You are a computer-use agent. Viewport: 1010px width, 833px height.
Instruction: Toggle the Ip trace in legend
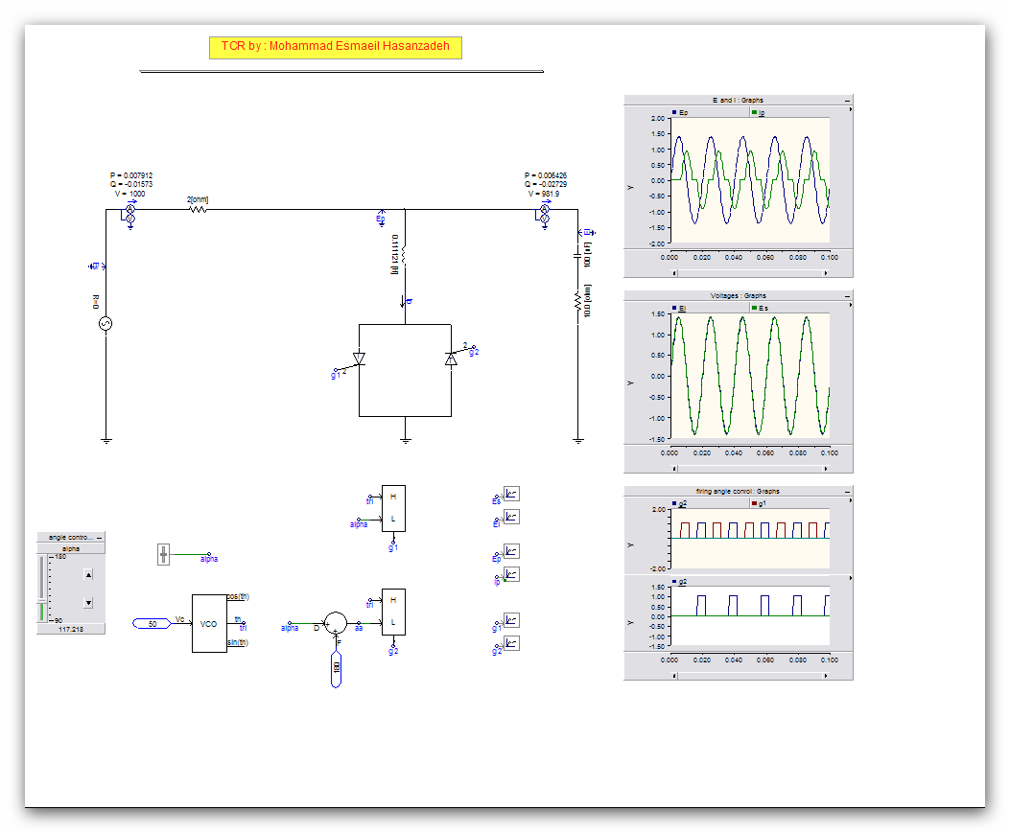(758, 113)
